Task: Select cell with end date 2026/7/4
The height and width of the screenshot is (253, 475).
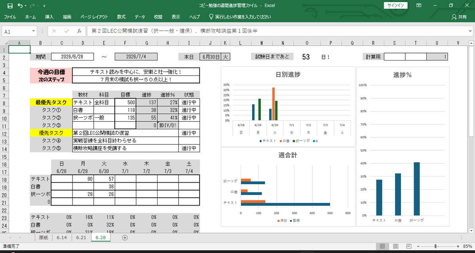Action: (136, 57)
